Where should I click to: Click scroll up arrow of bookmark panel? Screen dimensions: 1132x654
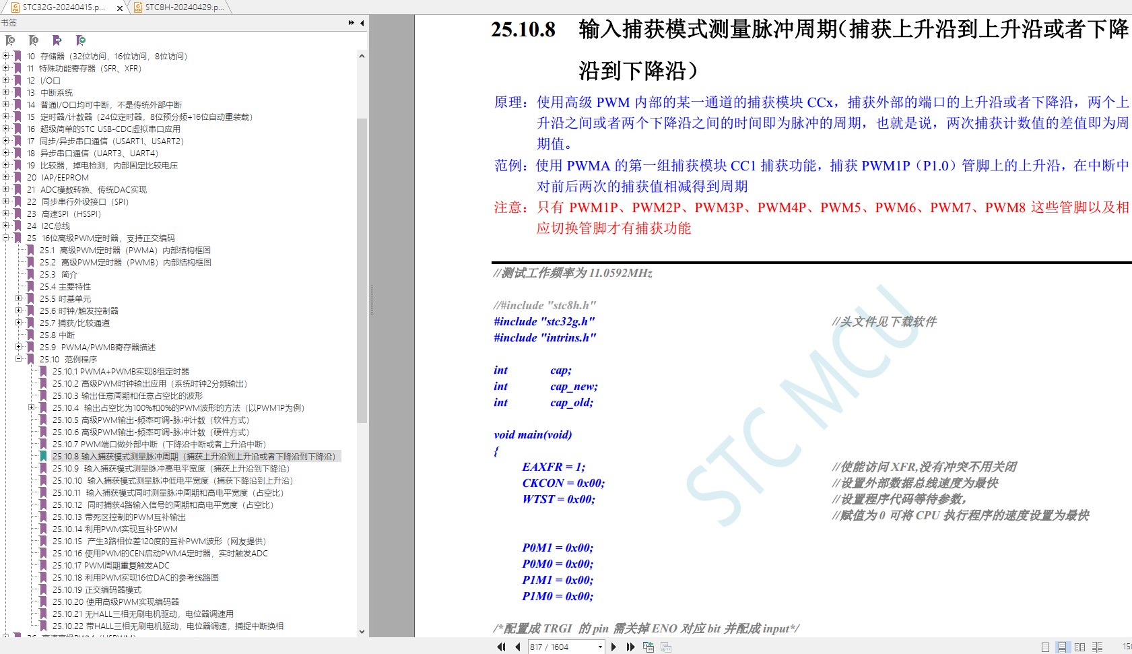coord(362,56)
